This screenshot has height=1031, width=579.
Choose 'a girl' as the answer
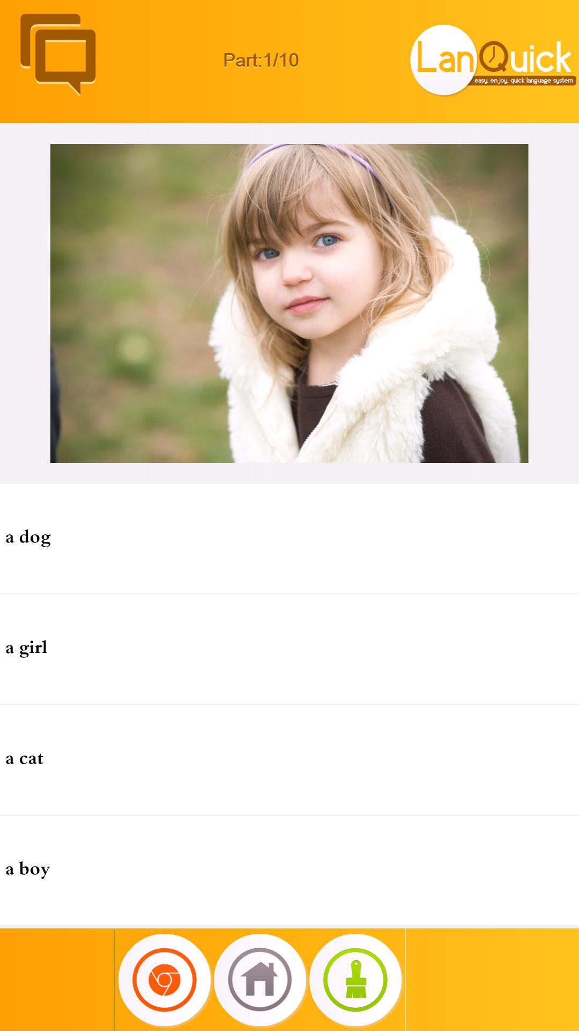tap(289, 649)
